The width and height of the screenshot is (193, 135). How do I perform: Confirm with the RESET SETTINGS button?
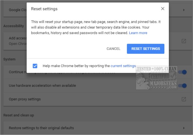tap(146, 49)
